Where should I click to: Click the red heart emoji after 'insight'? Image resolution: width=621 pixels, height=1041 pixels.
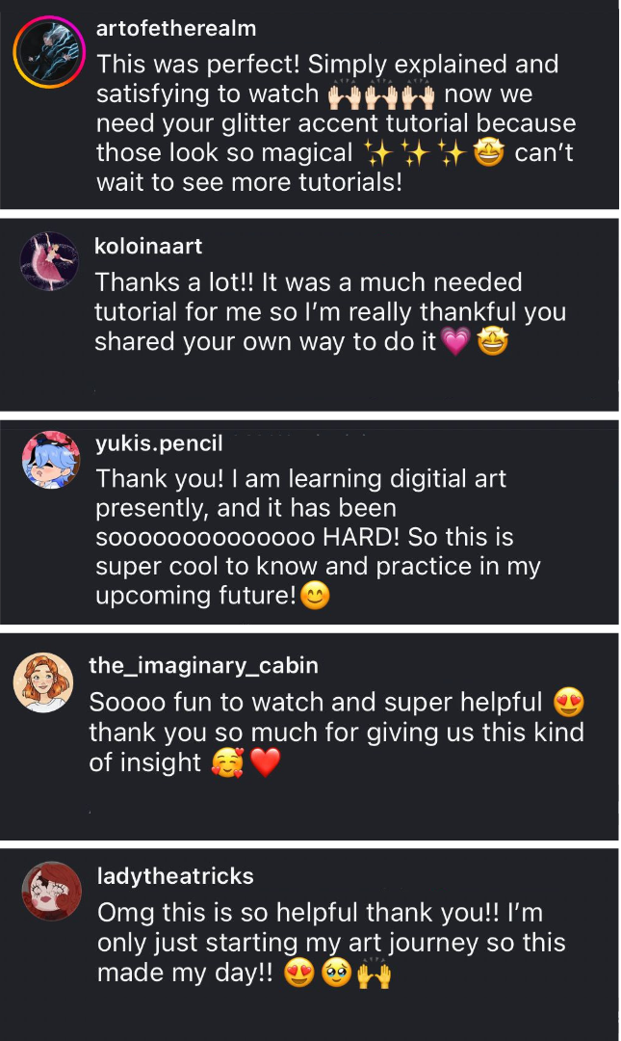[266, 762]
